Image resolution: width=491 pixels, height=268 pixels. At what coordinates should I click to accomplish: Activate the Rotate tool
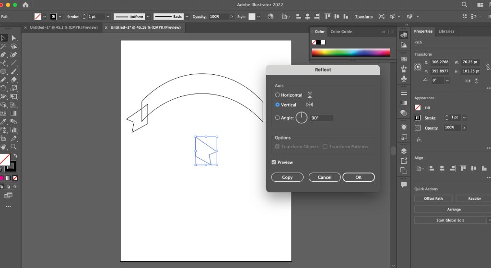click(x=3, y=88)
